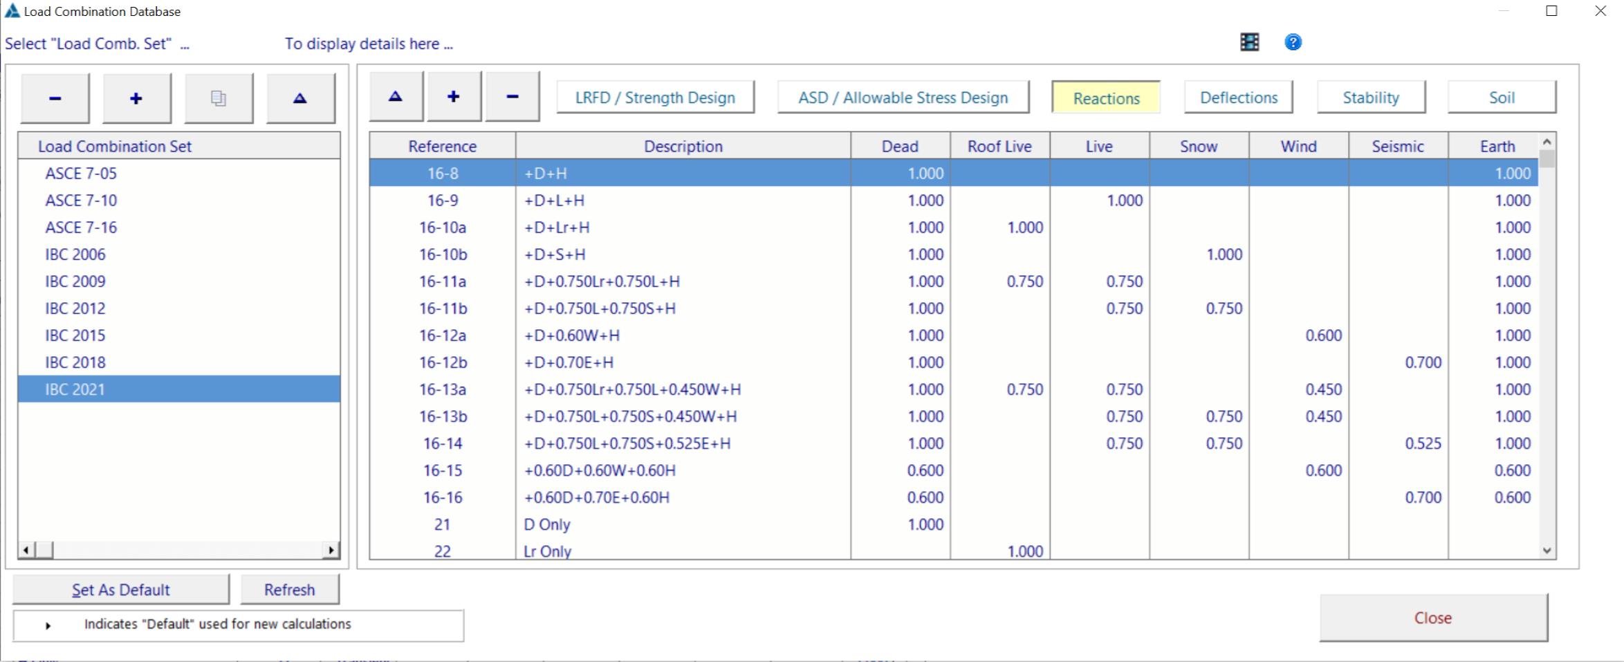Screen dimensions: 1624x662
Task: Open the tutorial video via the filmstrip icon
Action: tap(1248, 42)
